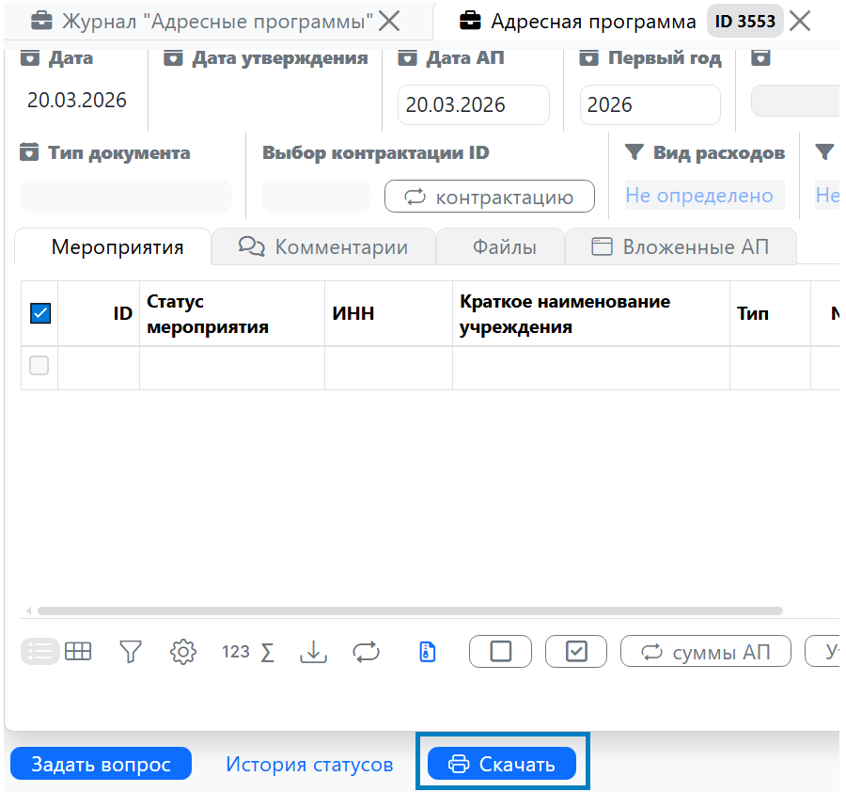Open the Вид расходов 'Не определено' dropdown
This screenshot has height=792, width=846.
704,196
